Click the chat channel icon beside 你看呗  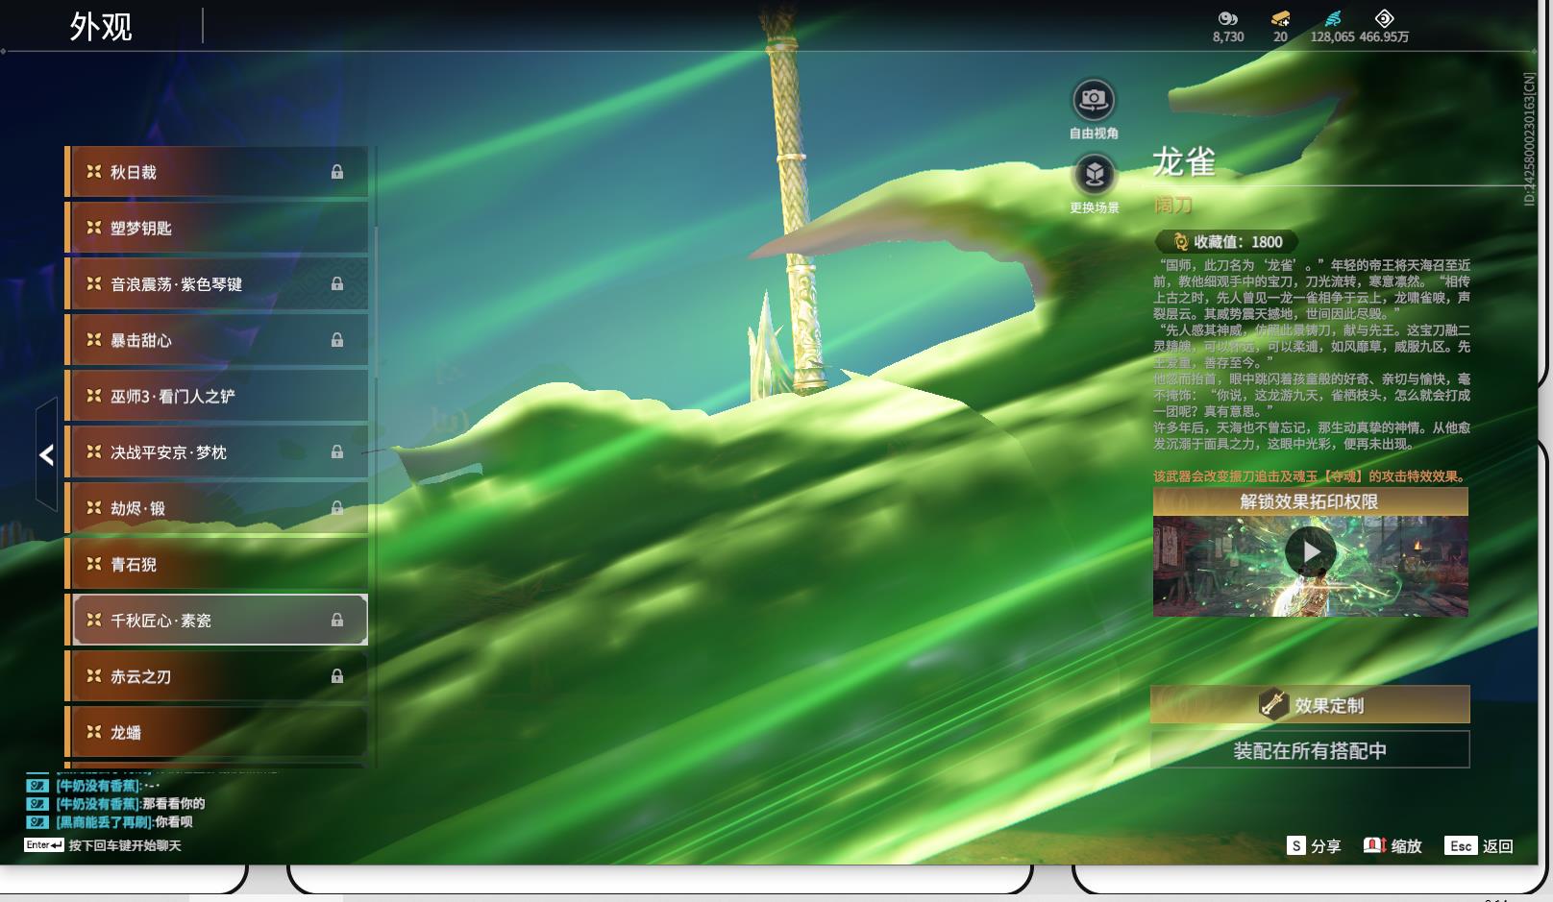tap(37, 822)
